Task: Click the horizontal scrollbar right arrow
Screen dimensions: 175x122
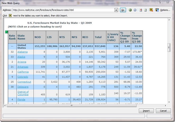Action: [165, 105]
